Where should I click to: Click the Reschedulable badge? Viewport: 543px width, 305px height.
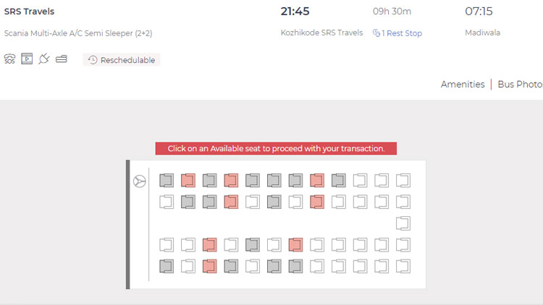point(122,60)
